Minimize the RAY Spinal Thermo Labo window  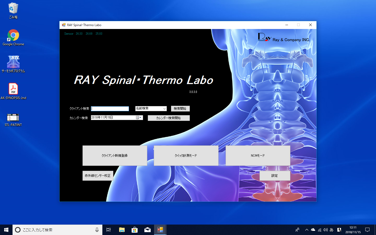tap(287, 25)
